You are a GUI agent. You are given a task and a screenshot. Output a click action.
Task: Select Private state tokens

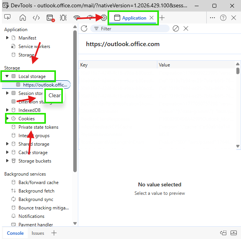39,127
